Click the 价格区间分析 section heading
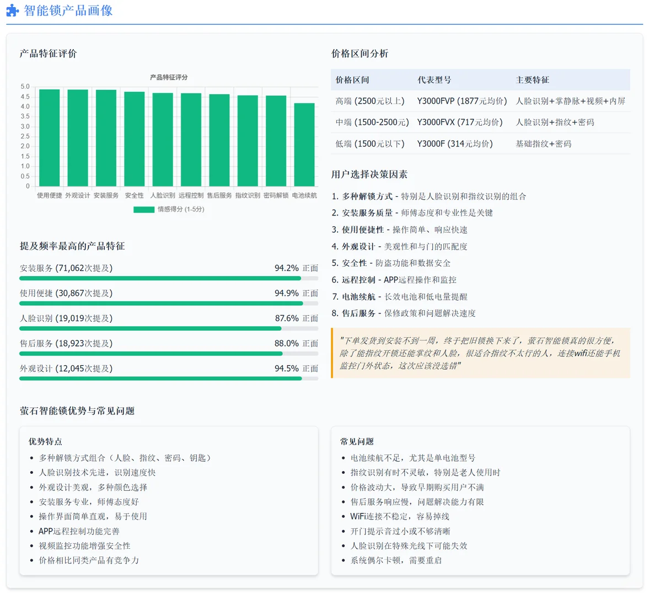 tap(360, 54)
